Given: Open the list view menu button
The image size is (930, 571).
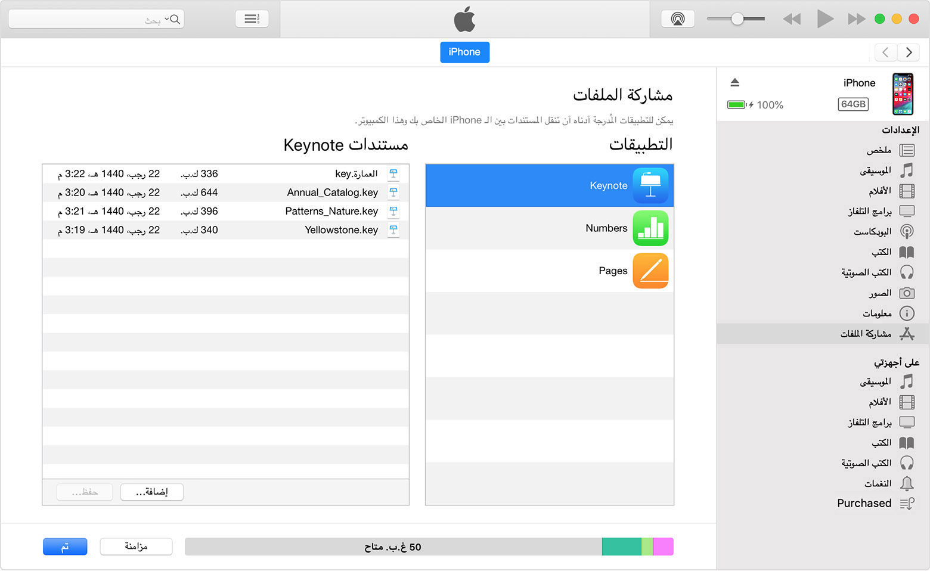Looking at the screenshot, I should (x=252, y=19).
